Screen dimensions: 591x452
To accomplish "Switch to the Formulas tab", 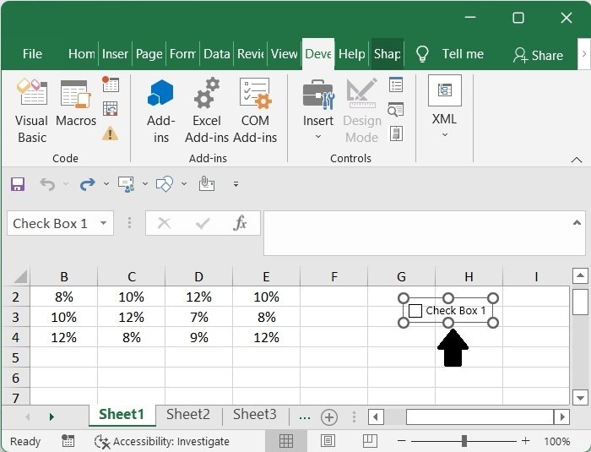I will pos(183,53).
